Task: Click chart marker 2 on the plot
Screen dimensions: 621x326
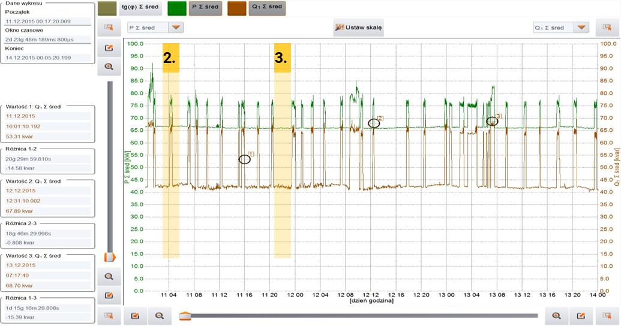Action: 374,123
